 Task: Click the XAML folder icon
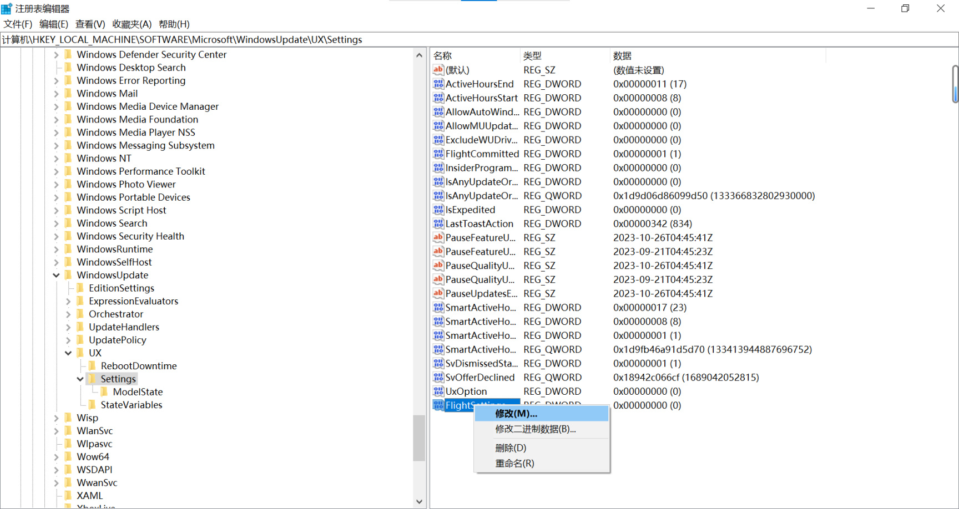click(68, 496)
